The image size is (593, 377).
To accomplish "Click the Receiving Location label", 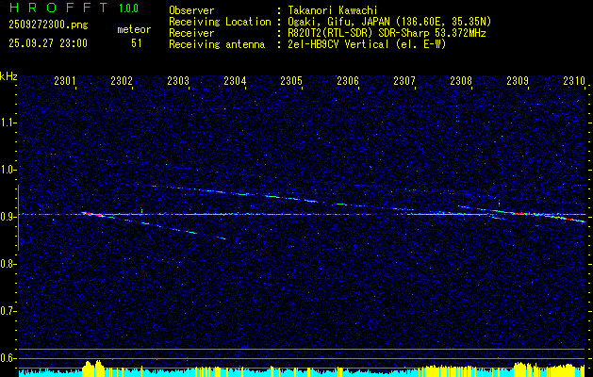I will [x=220, y=22].
